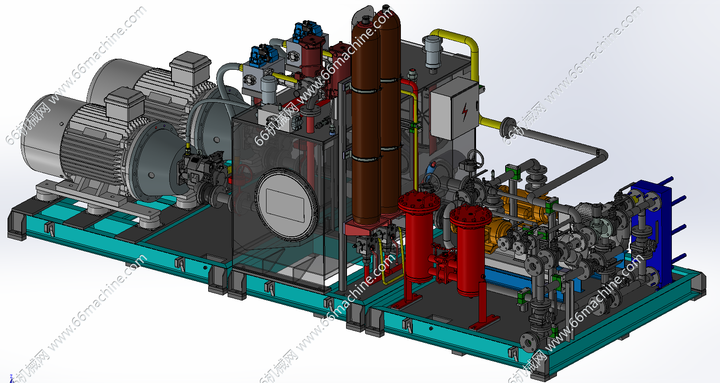Click the lightning bolt symbol on electrical box
This screenshot has width=720, height=383.
tap(465, 112)
